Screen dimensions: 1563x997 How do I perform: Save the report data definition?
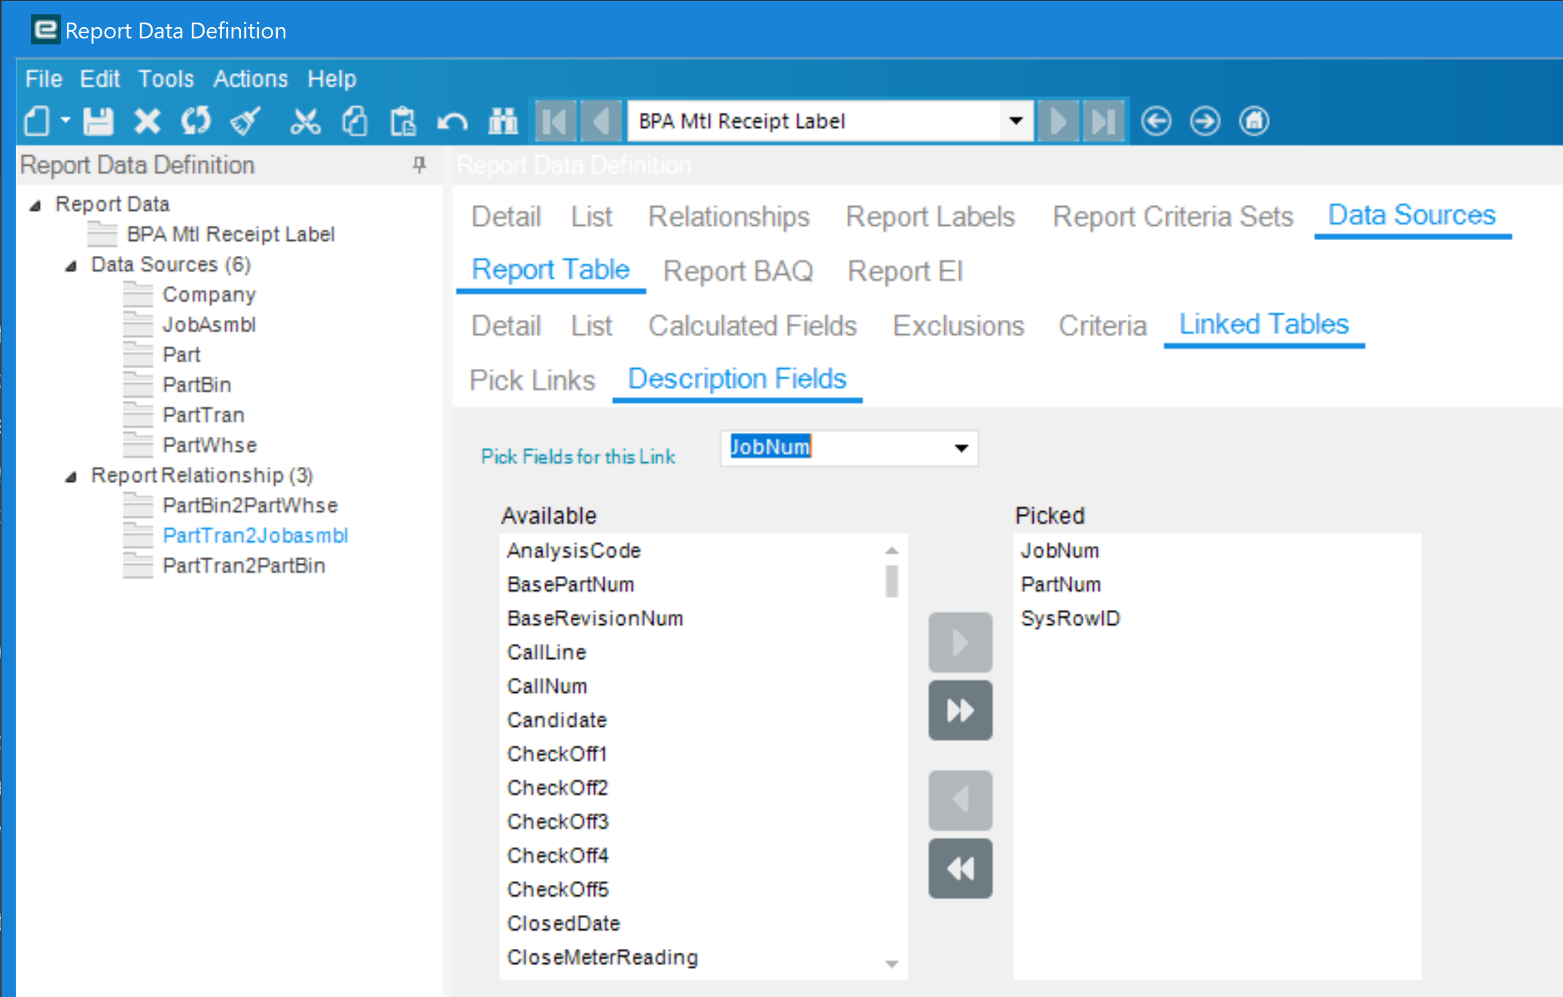click(x=98, y=121)
